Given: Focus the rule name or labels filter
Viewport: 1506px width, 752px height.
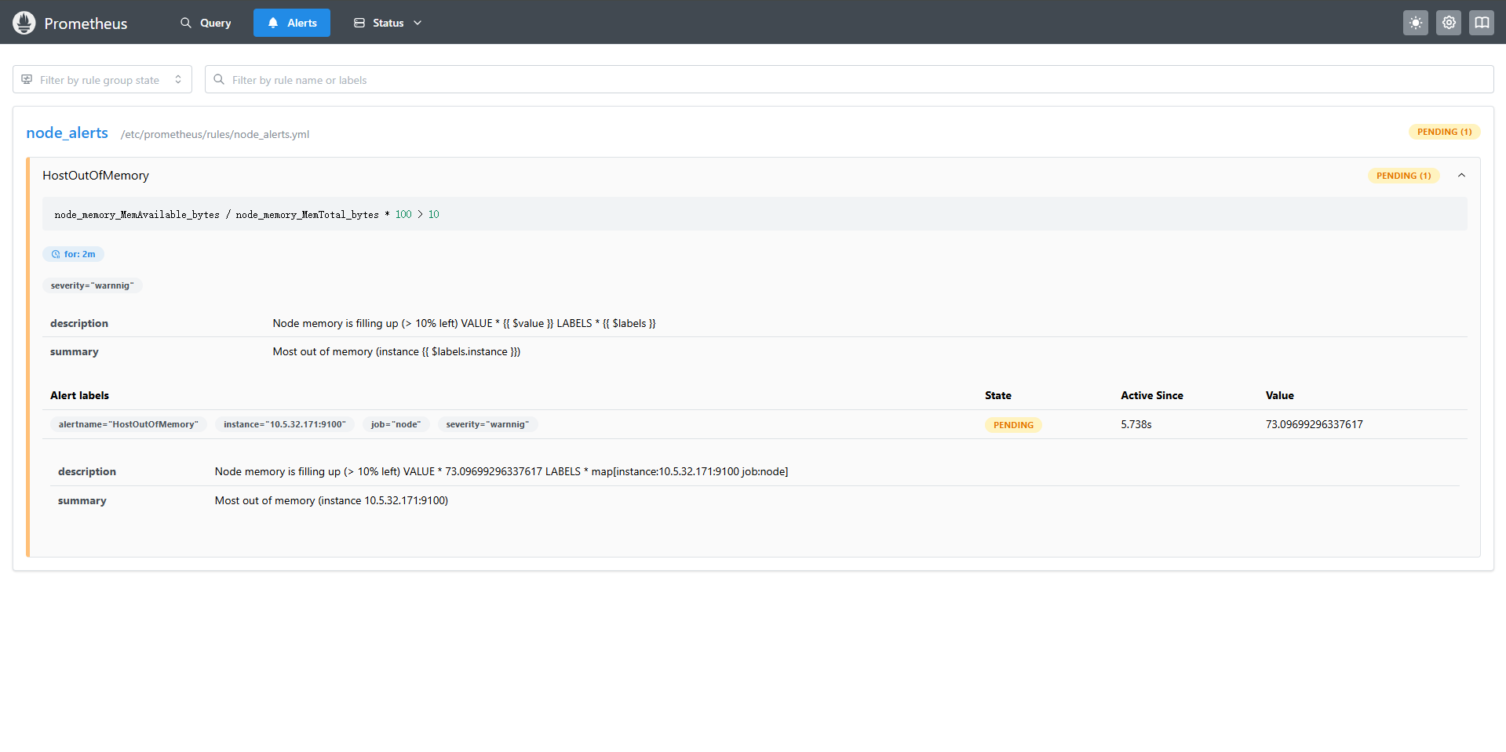Looking at the screenshot, I should coord(849,79).
